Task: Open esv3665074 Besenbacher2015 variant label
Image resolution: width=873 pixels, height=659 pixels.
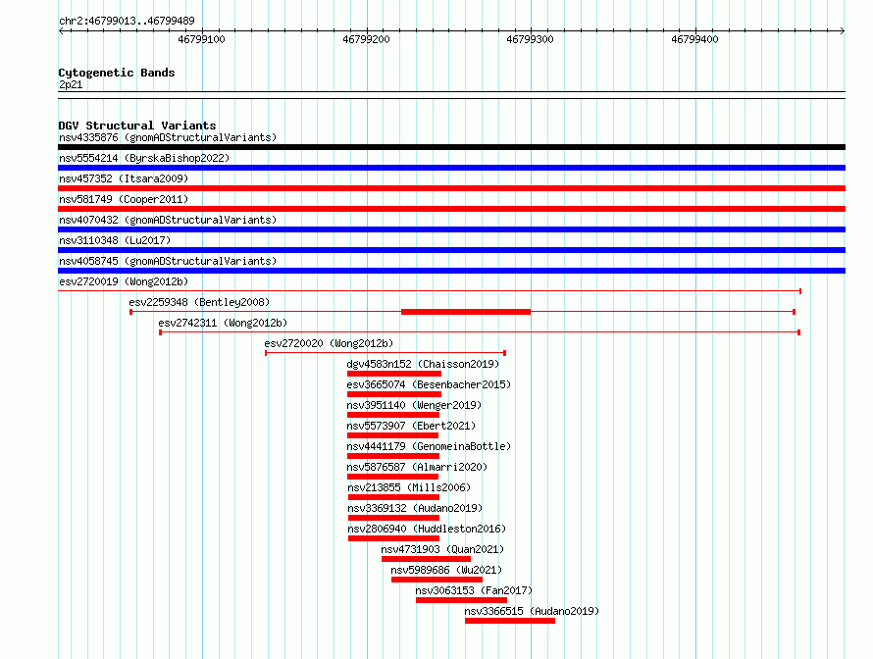Action: [429, 384]
